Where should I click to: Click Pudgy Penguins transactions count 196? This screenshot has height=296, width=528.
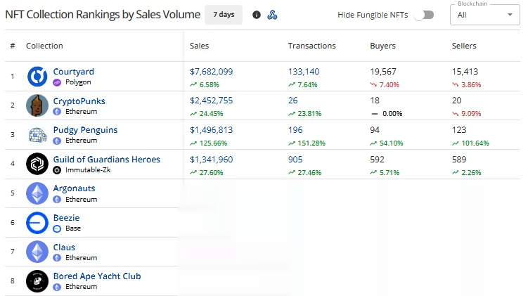[295, 130]
